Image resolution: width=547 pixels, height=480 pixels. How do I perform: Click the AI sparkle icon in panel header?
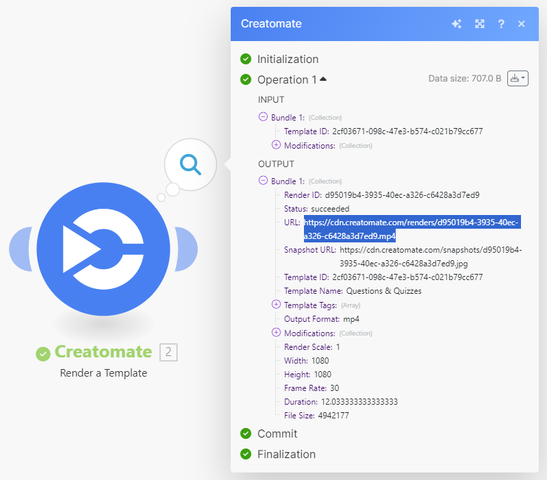[x=457, y=24]
